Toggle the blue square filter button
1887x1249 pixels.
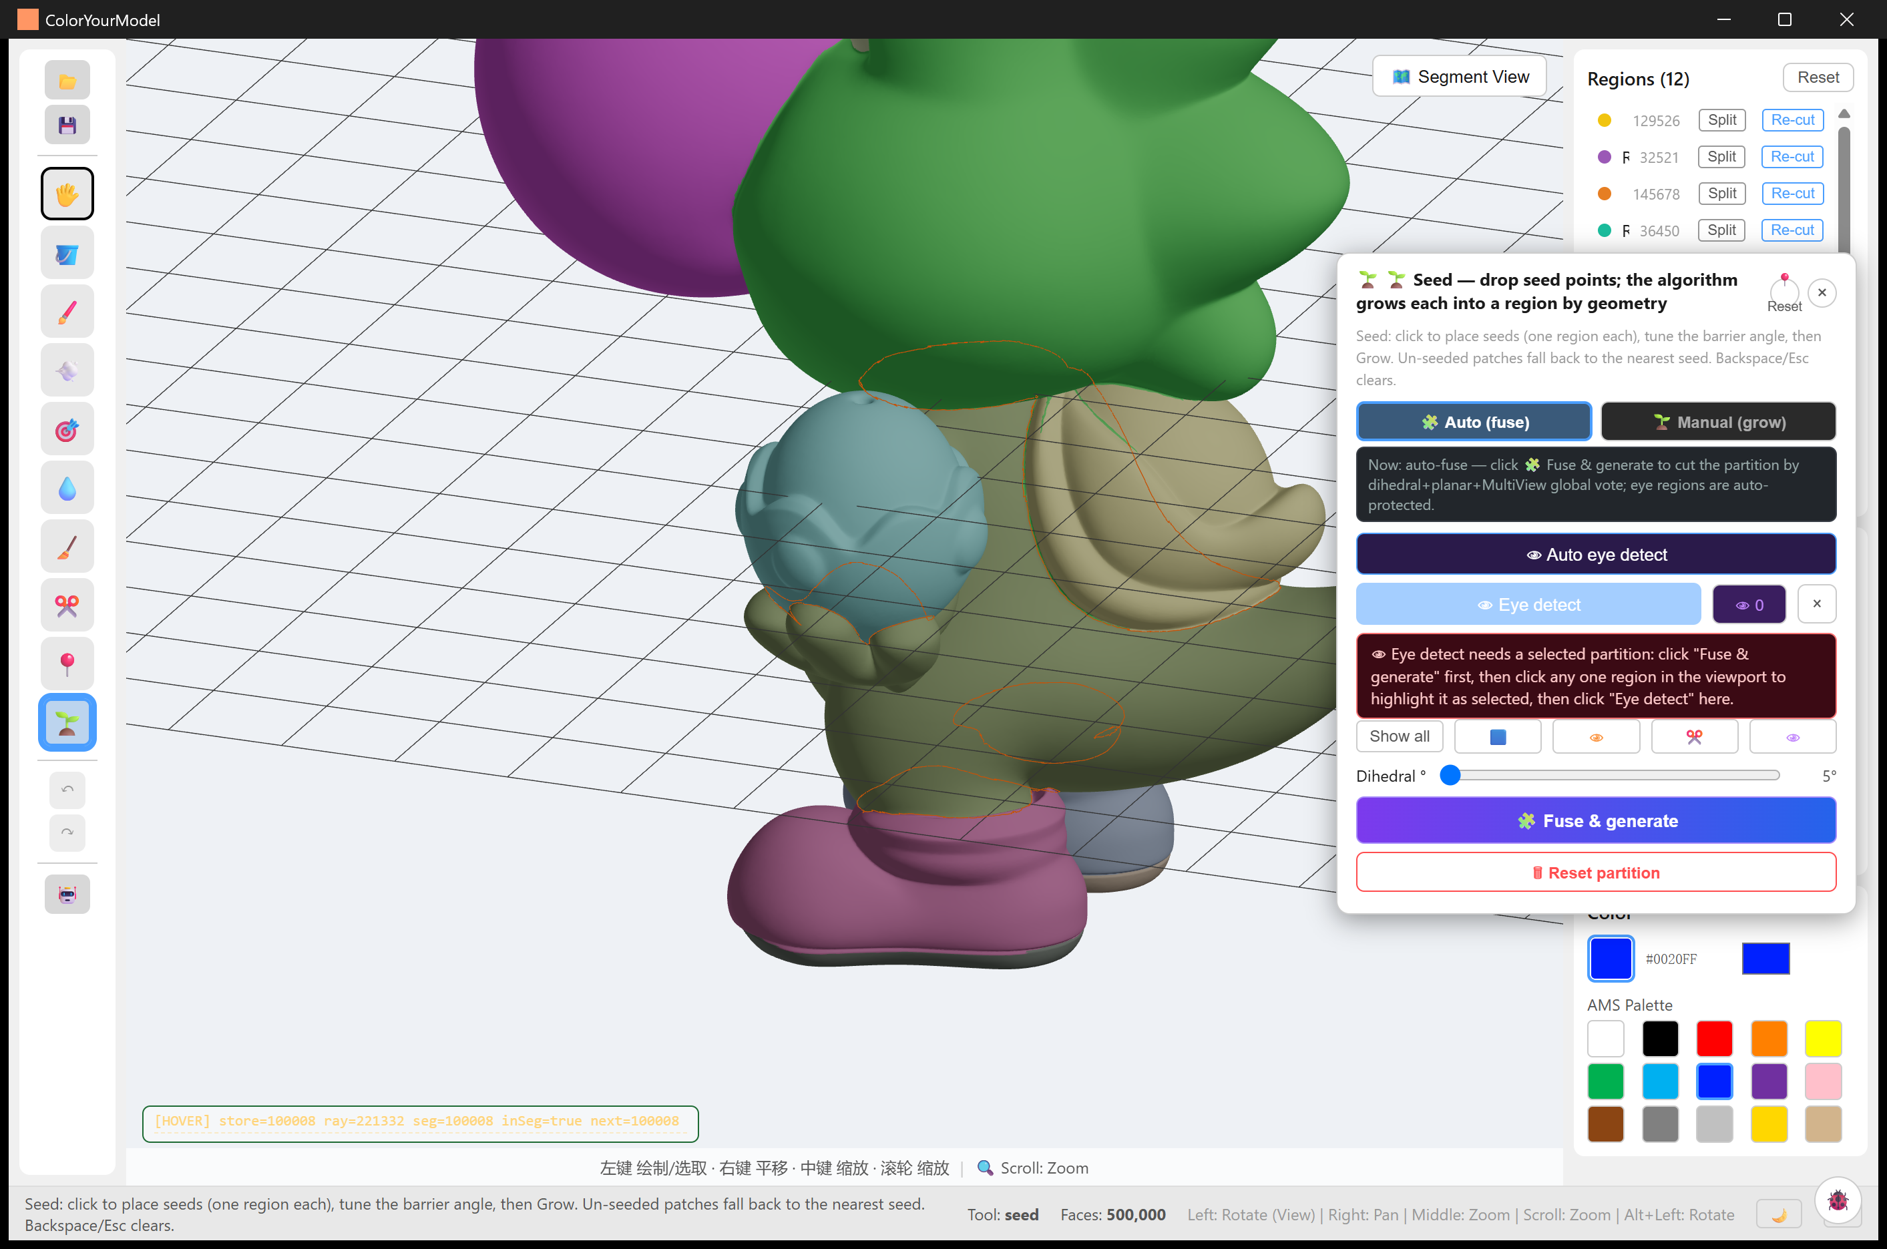(1496, 737)
